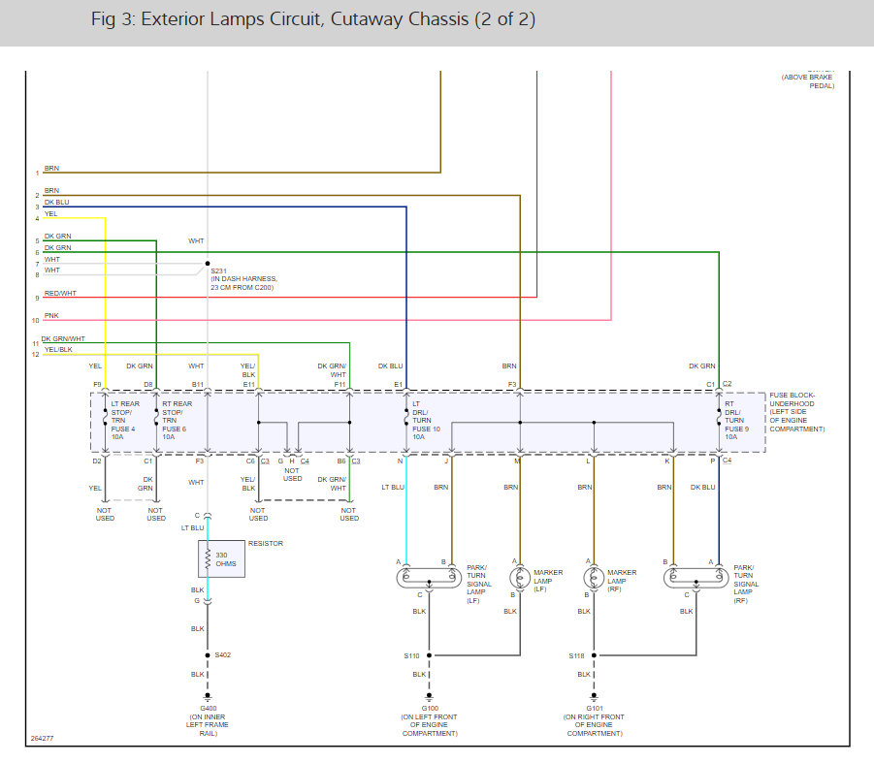Click the RF marker lamp bulb symbol
Viewport: 874px width, 763px height.
tap(594, 577)
